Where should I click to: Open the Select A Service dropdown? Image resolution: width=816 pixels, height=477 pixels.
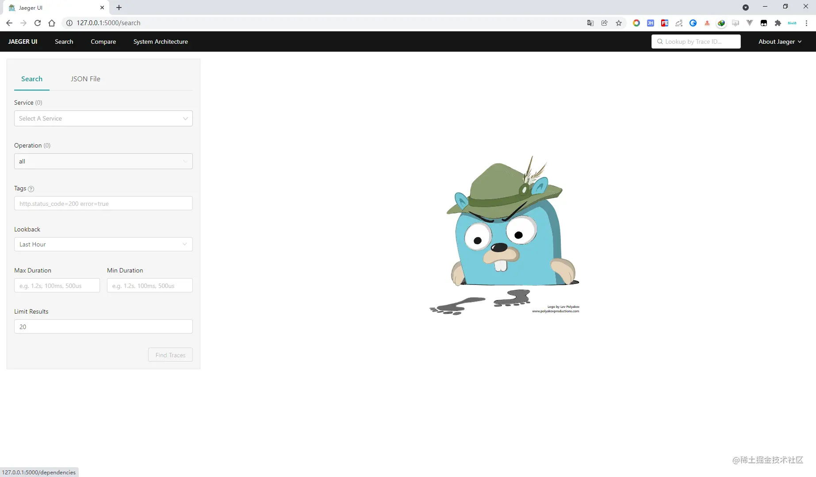click(x=103, y=118)
